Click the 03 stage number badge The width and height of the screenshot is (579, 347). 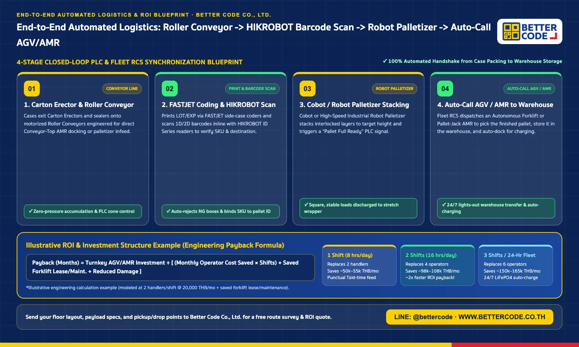307,89
